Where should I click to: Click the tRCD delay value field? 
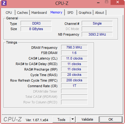click(74, 64)
